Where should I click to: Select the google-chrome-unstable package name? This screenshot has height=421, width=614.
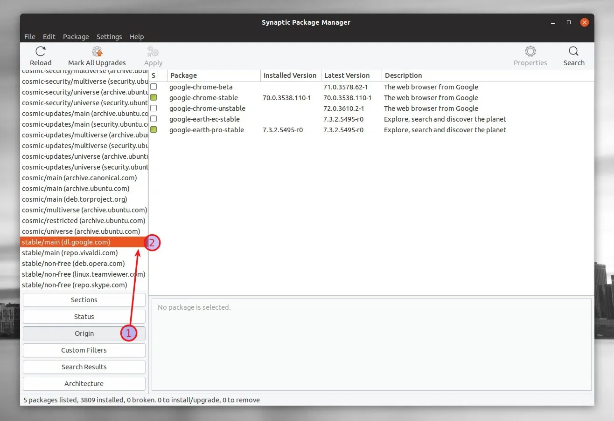pyautogui.click(x=207, y=109)
